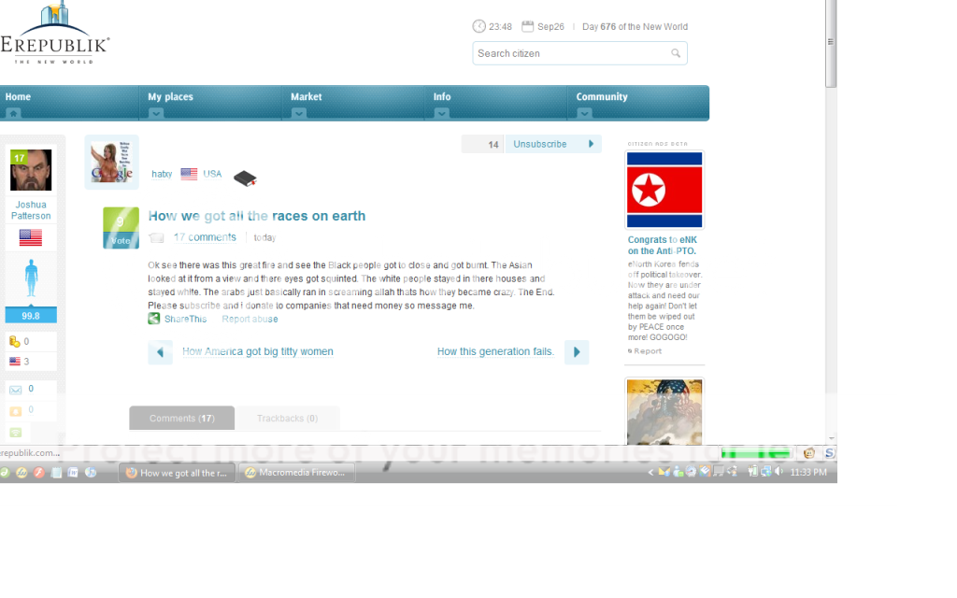Go to previous article using left arrow
957x598 pixels.
160,352
